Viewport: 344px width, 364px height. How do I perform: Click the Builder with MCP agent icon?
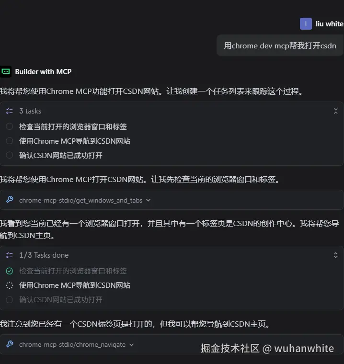pyautogui.click(x=6, y=72)
